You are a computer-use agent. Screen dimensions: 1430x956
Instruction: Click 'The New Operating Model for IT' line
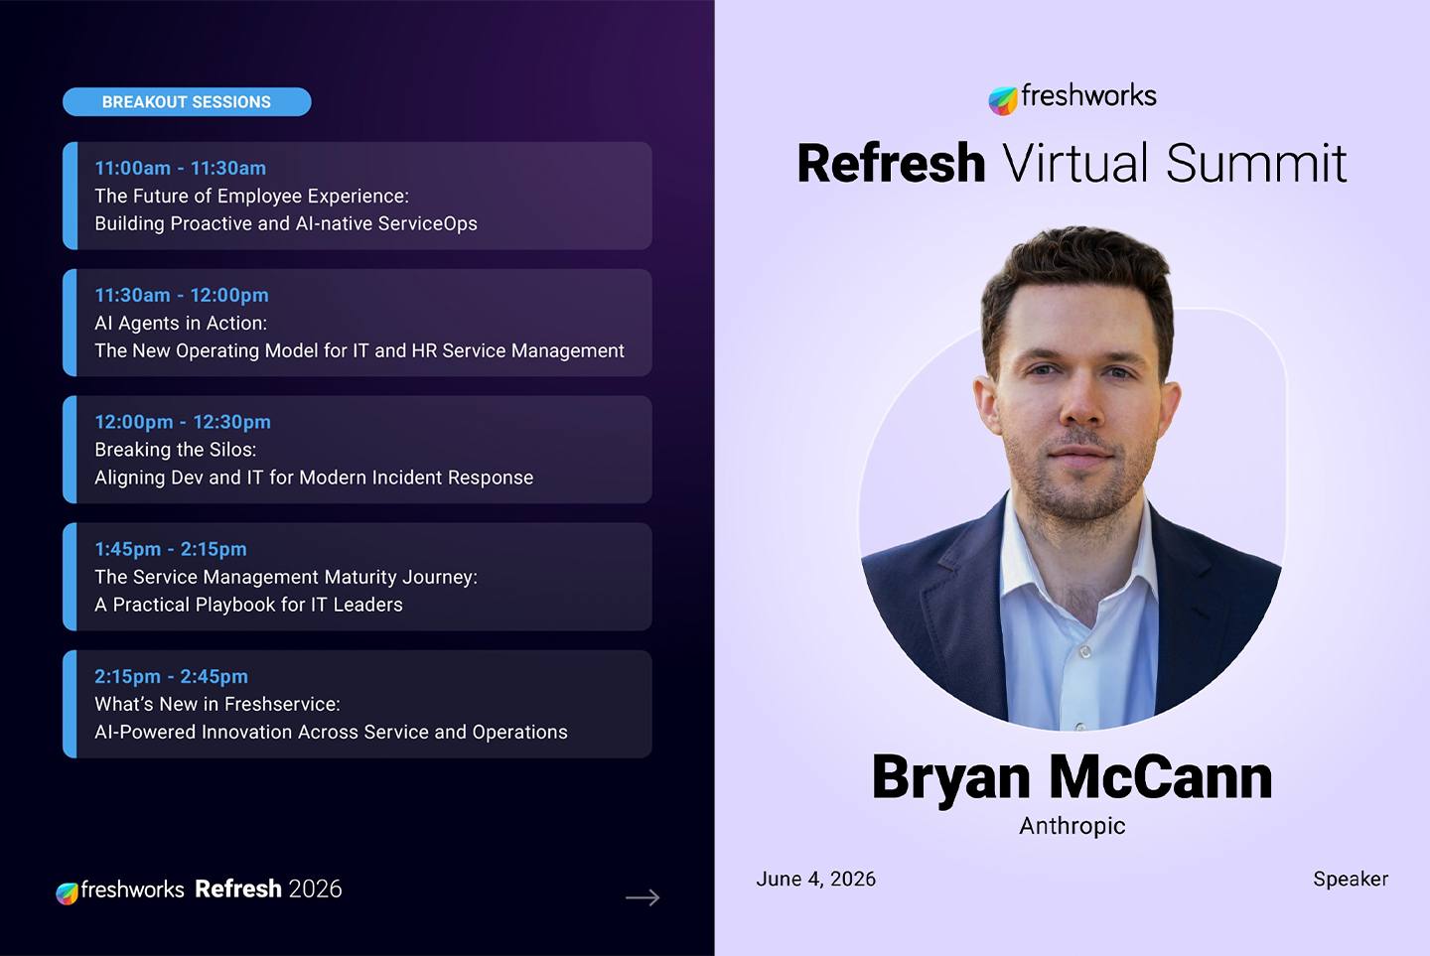point(359,351)
